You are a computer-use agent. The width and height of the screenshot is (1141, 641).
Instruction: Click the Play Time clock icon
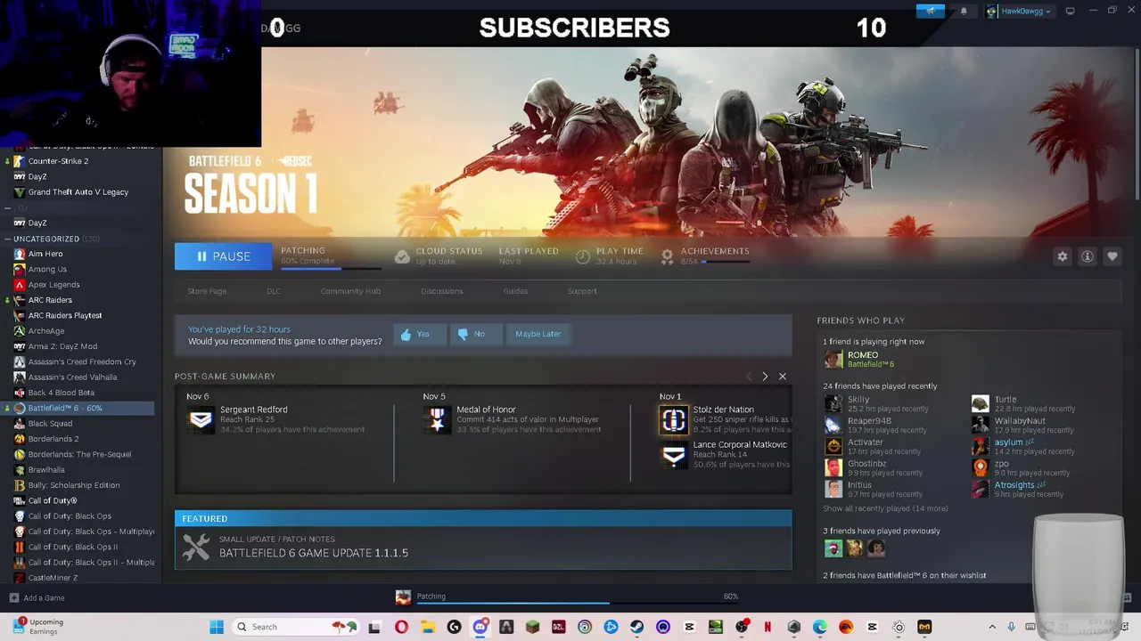583,256
